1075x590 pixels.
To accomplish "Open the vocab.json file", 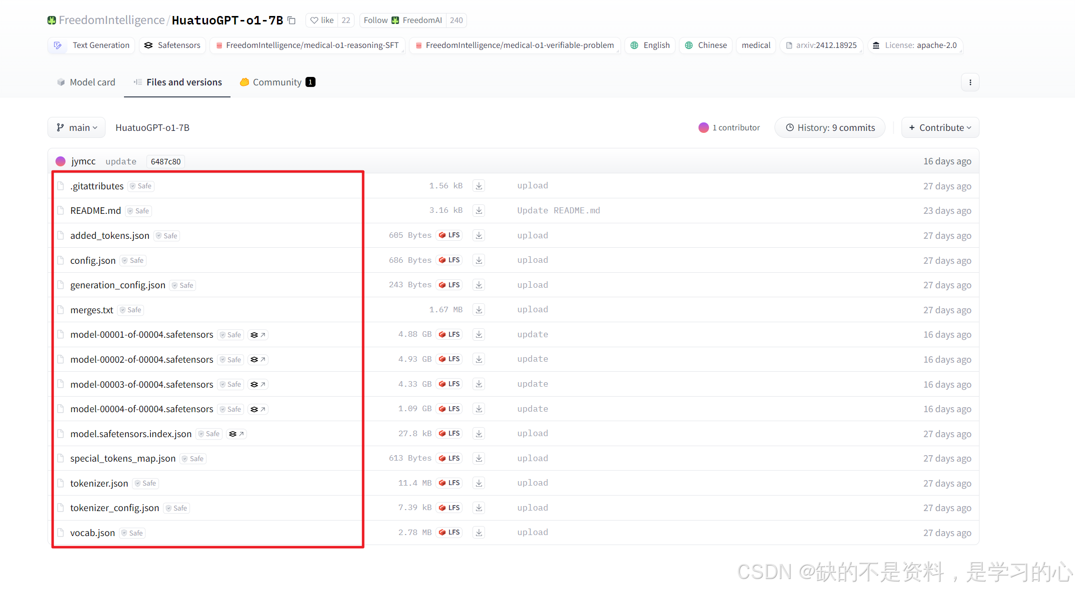I will click(x=92, y=533).
